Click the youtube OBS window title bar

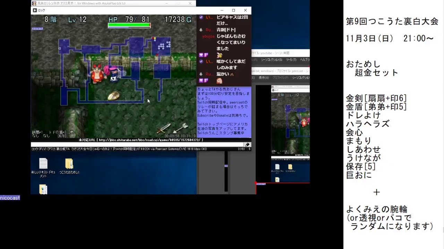(280, 53)
